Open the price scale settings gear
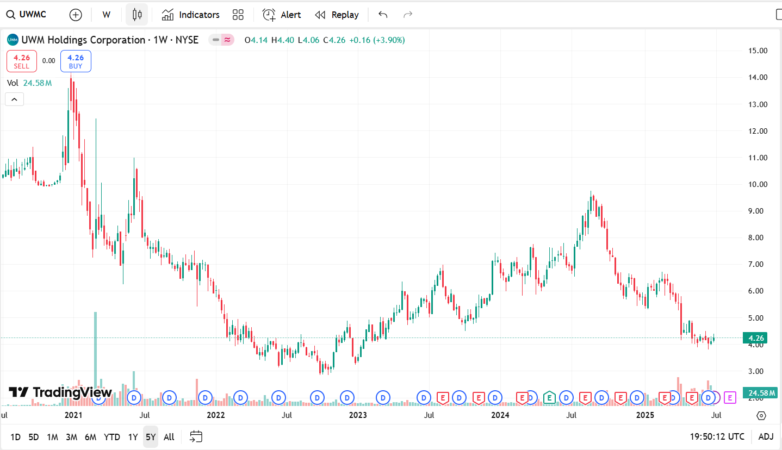 coord(761,416)
